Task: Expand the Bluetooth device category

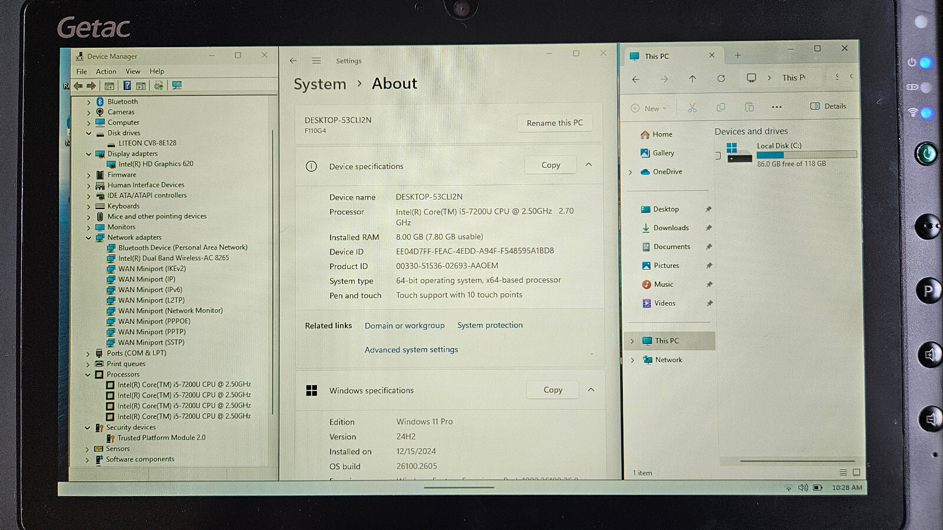Action: (x=89, y=102)
